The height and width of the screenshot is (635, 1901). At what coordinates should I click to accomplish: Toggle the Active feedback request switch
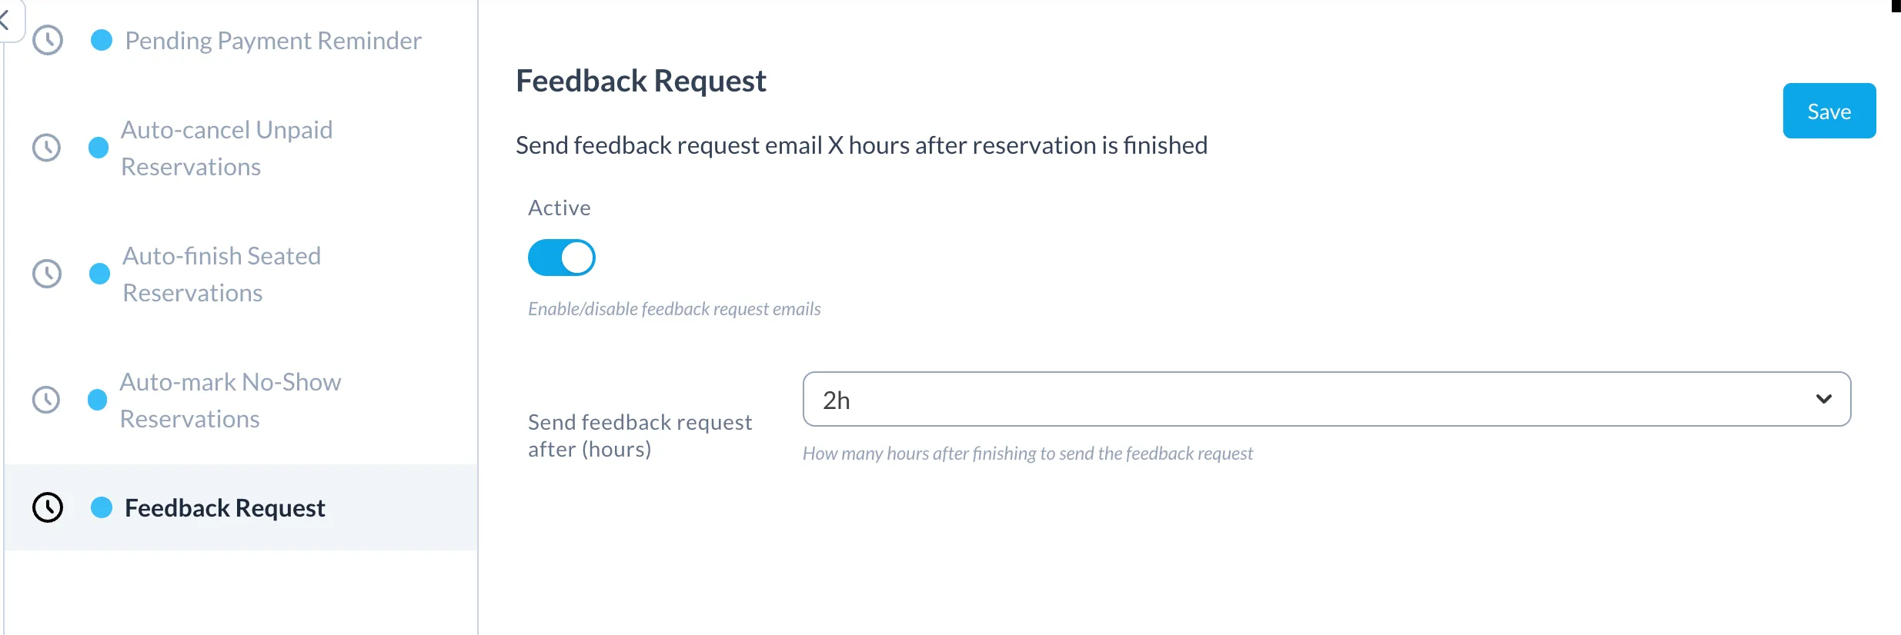(562, 258)
